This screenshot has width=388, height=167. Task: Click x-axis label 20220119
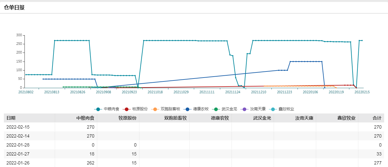tap(336, 92)
